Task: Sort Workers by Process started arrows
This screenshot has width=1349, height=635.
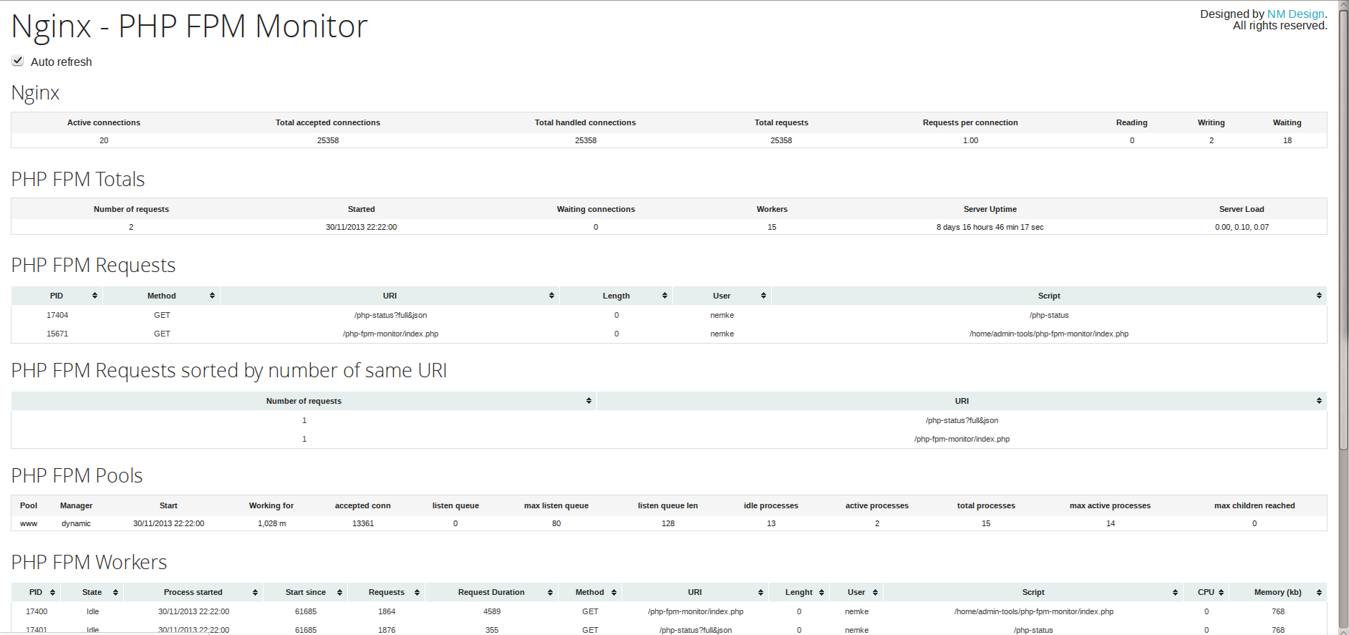Action: (255, 592)
